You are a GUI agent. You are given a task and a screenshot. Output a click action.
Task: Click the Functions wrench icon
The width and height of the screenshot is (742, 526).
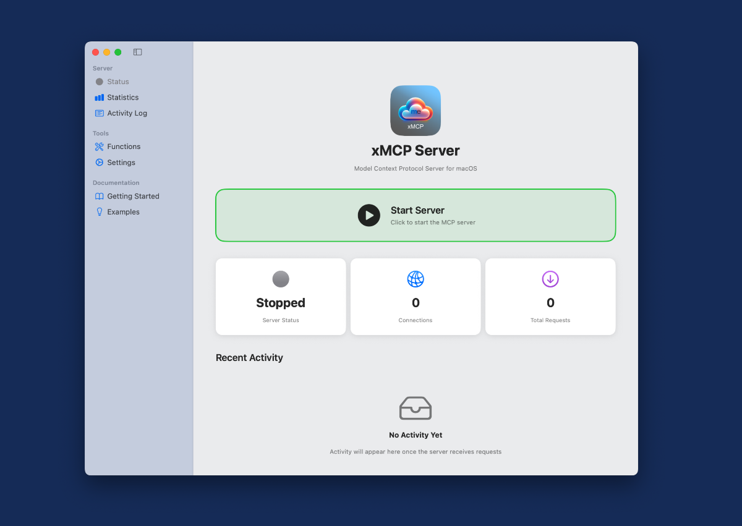(x=99, y=146)
